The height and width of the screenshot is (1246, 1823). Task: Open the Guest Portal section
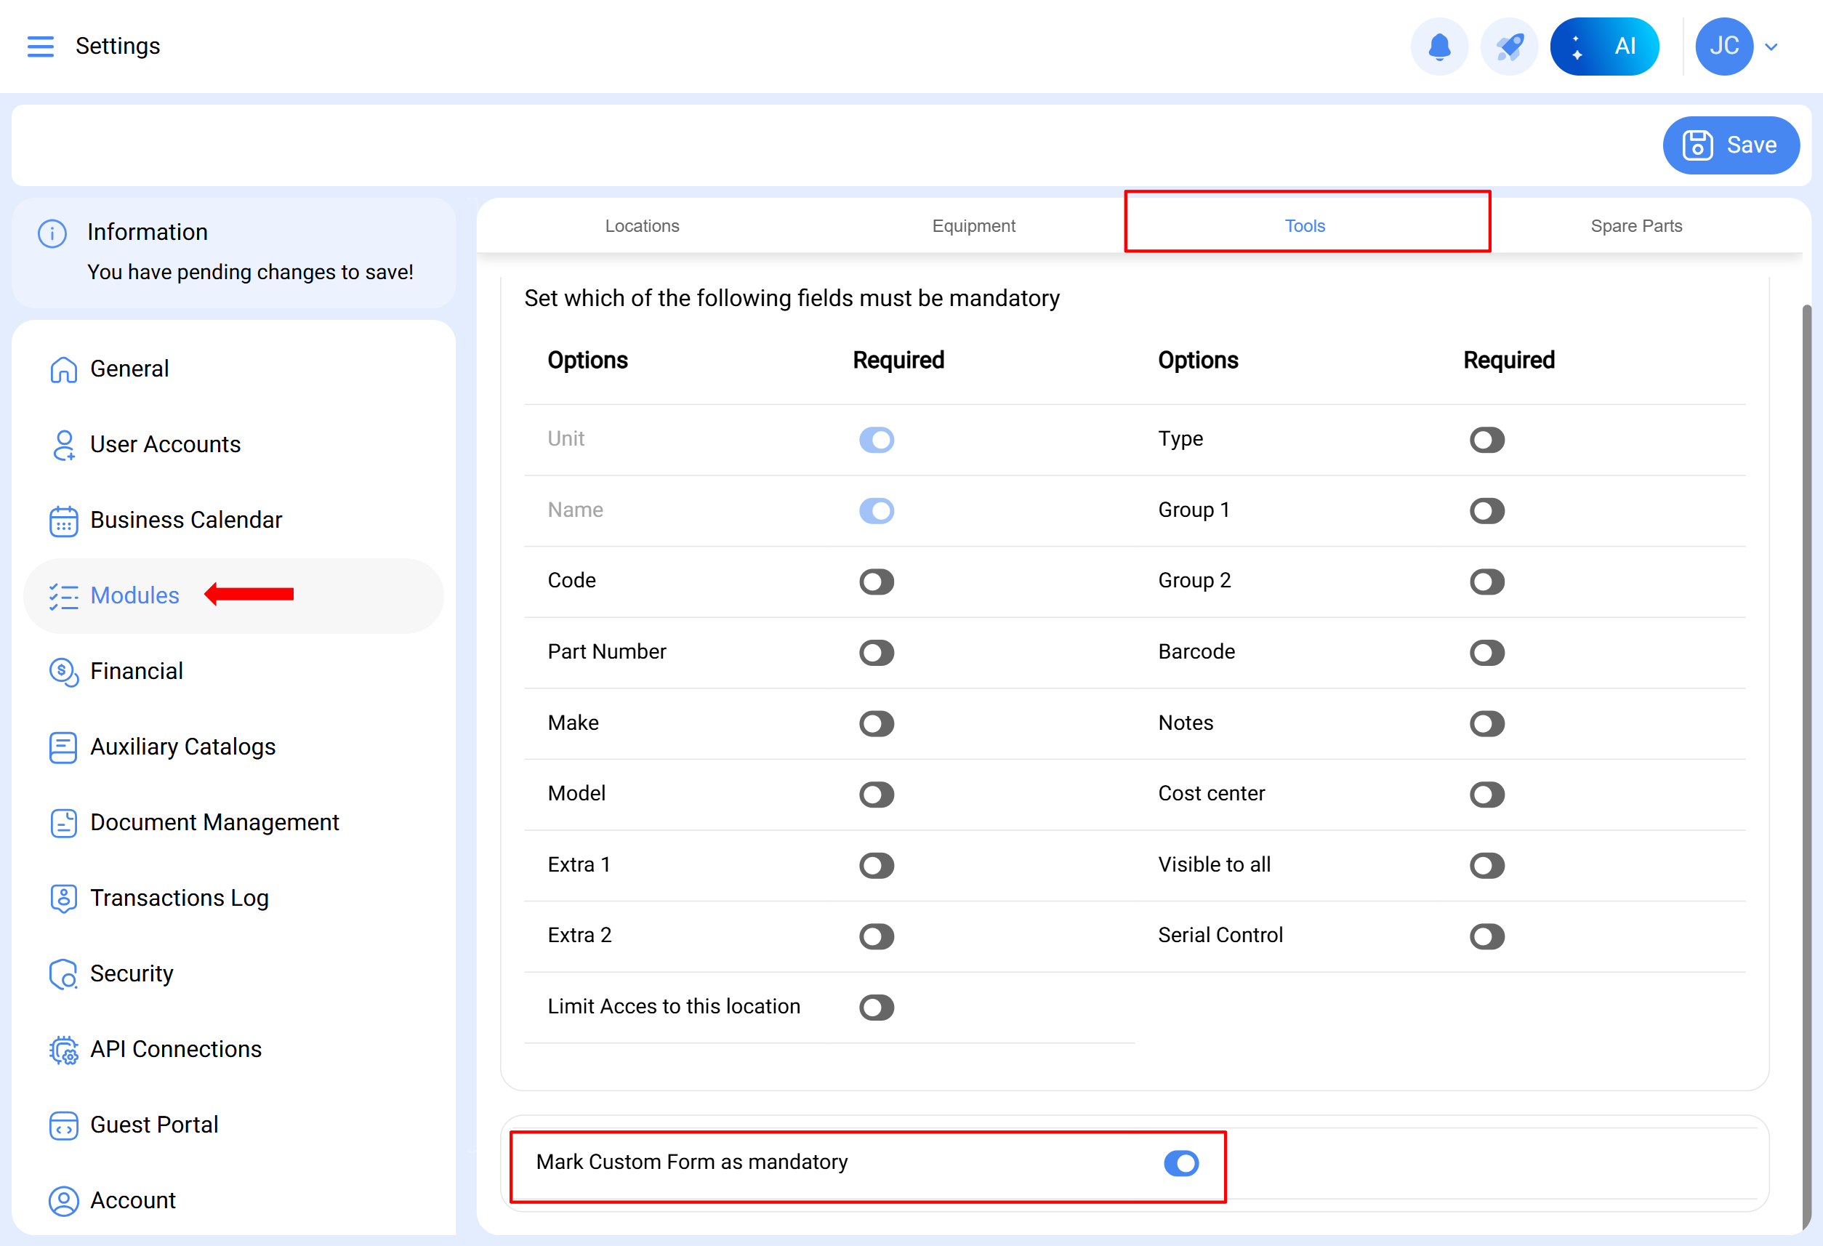pyautogui.click(x=154, y=1125)
